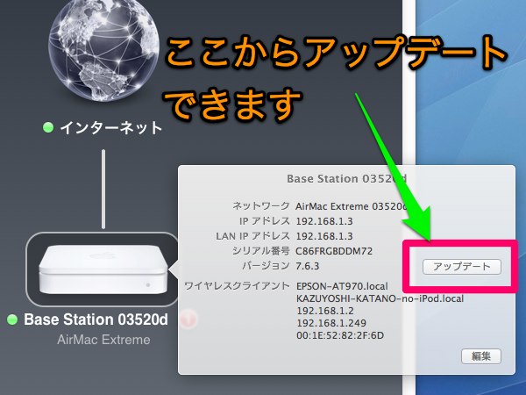The width and height of the screenshot is (526, 395).
Task: Click the AirMac Extreme caption below the base station
Action: pyautogui.click(x=103, y=340)
